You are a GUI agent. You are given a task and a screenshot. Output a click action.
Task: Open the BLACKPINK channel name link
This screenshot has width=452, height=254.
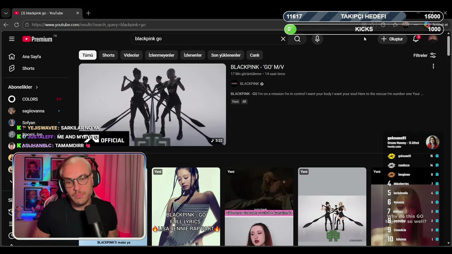249,84
